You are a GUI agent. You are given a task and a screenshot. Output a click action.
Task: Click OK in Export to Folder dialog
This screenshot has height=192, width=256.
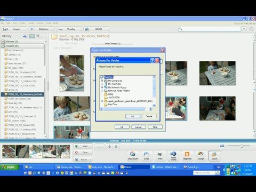point(122,127)
